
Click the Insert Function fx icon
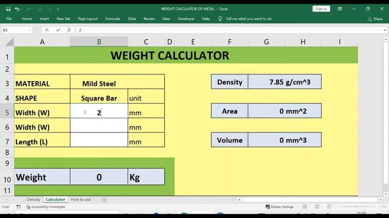tap(69, 30)
